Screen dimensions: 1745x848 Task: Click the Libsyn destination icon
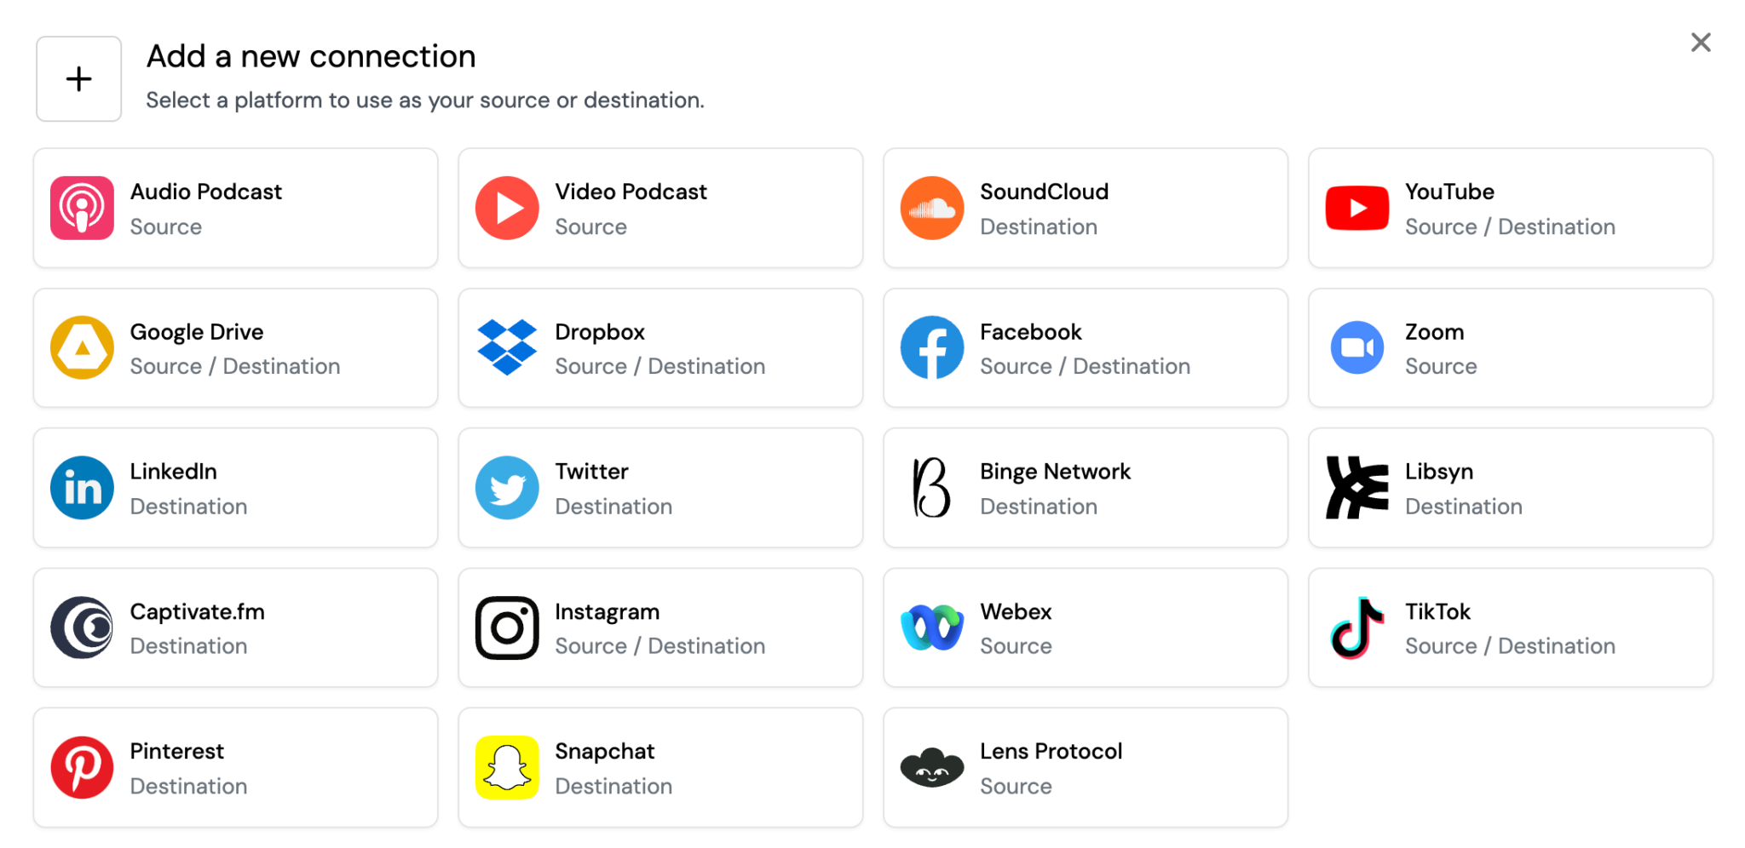(x=1356, y=487)
